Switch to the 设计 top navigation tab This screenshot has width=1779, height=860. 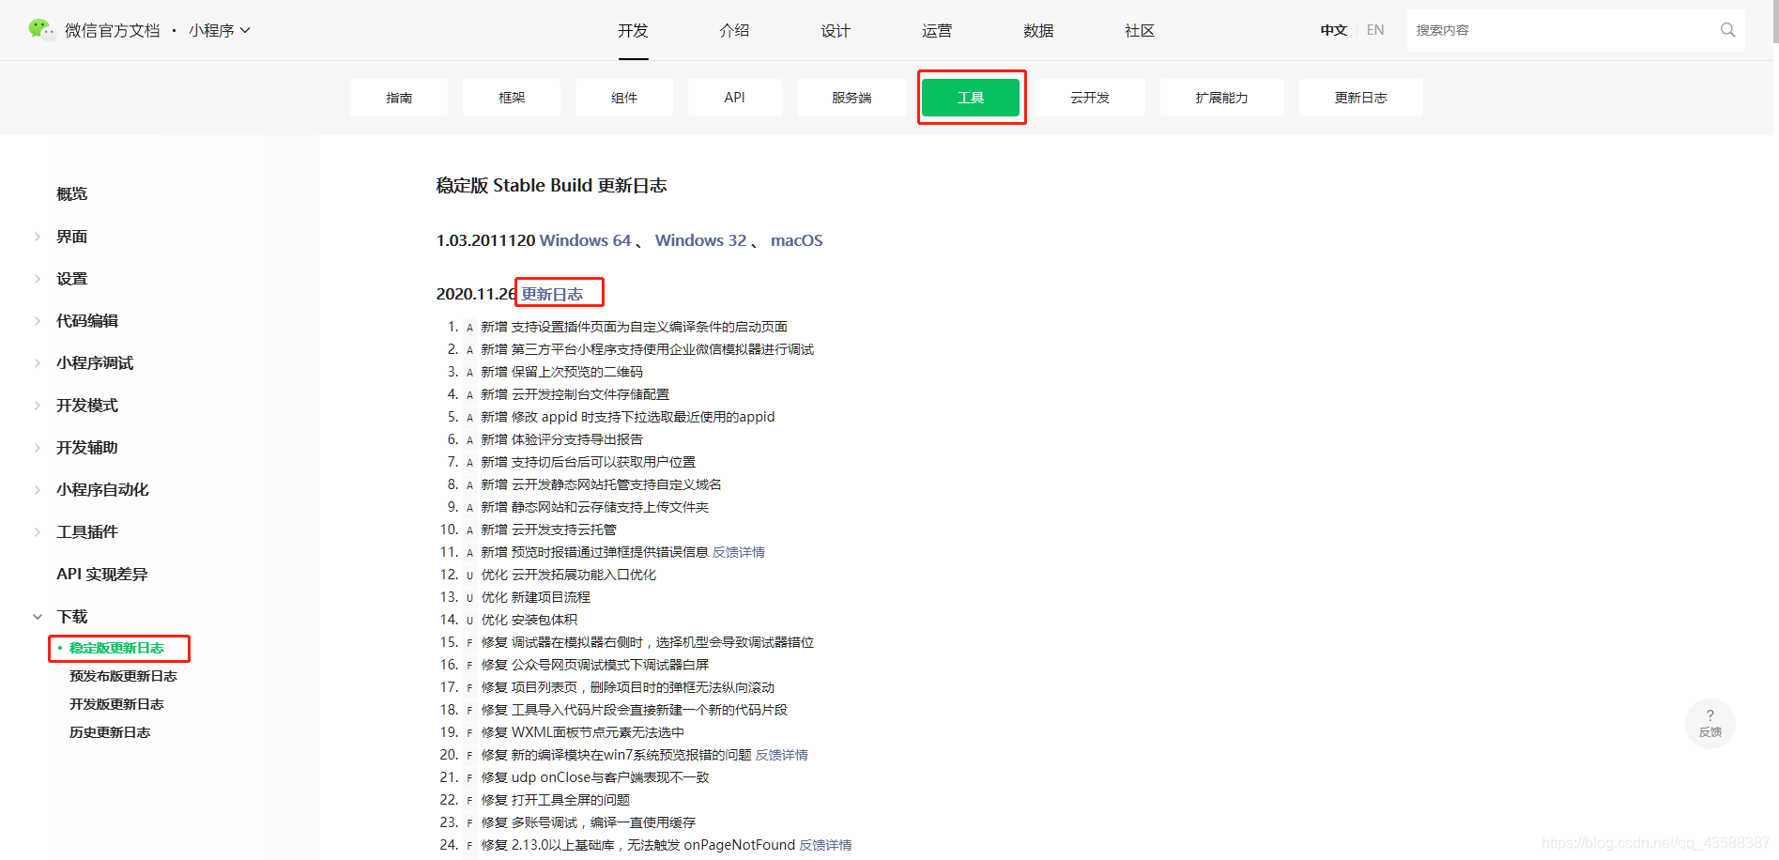click(x=836, y=30)
